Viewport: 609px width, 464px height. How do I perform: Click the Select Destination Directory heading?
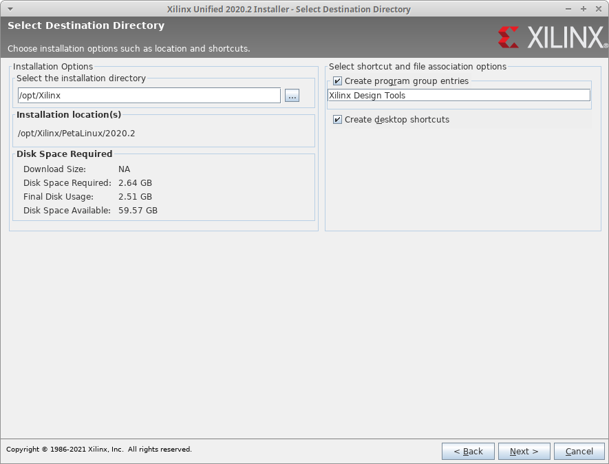[x=86, y=25]
